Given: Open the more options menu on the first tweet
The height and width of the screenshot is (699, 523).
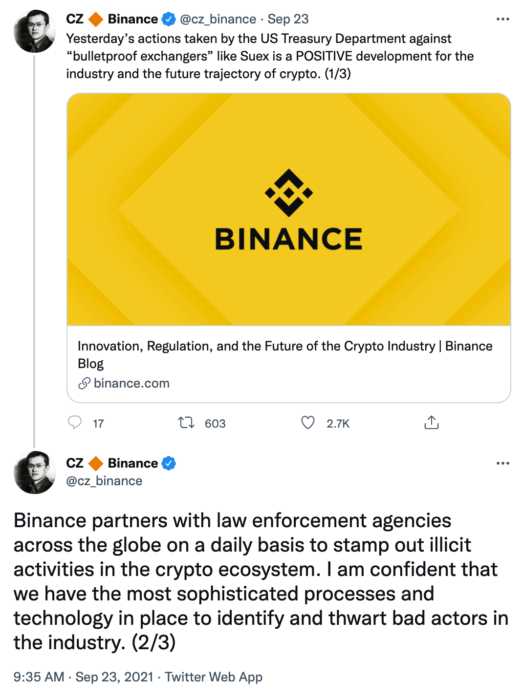Looking at the screenshot, I should (x=502, y=19).
